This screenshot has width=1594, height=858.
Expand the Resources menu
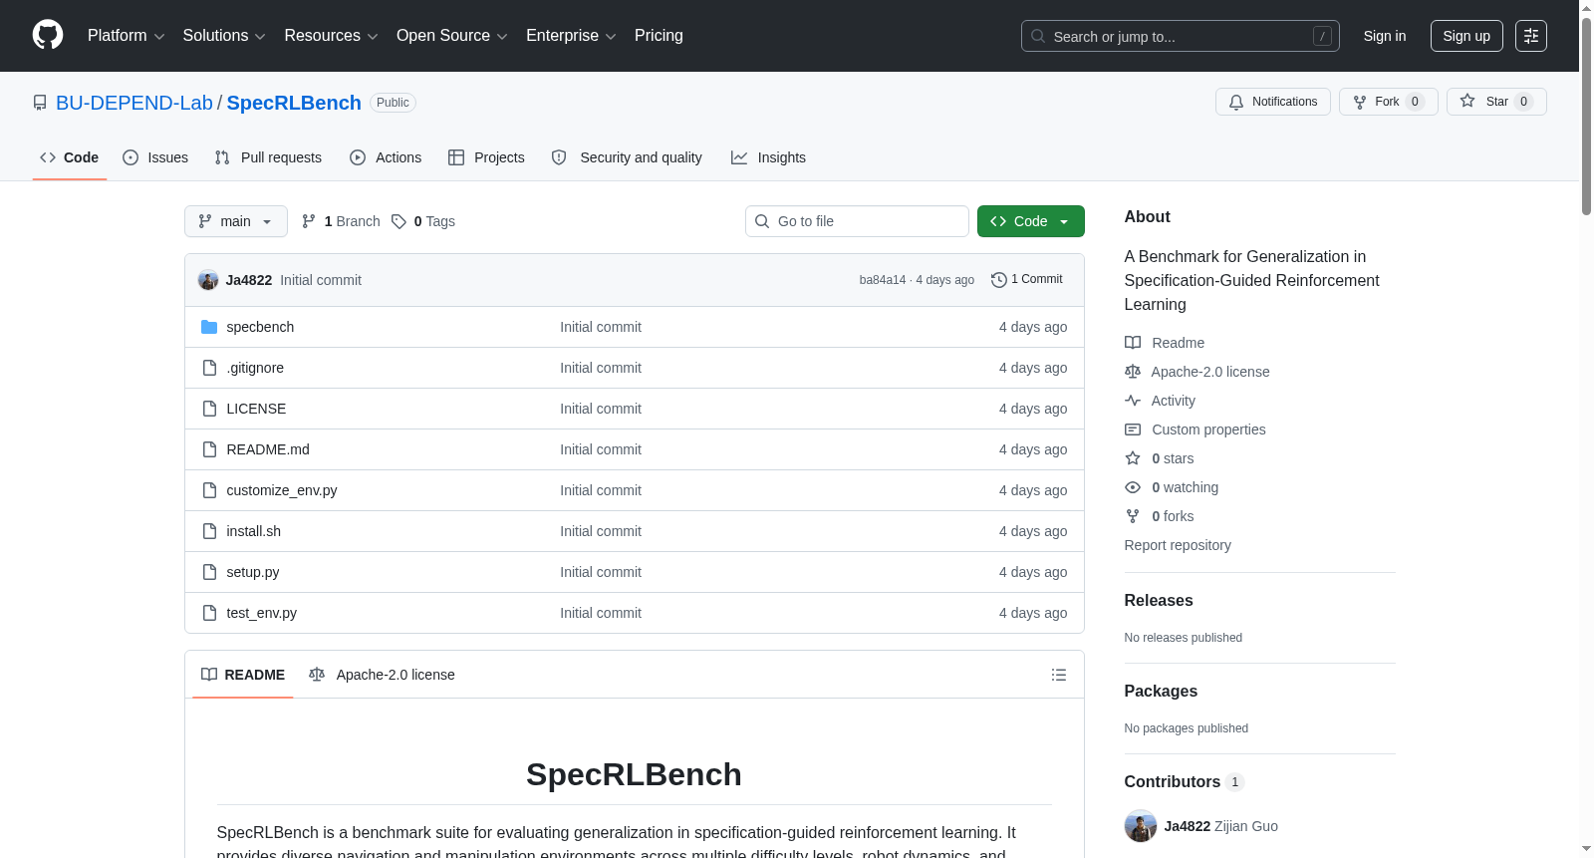pos(331,36)
